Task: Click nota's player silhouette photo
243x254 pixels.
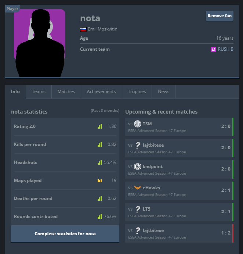Action: point(40,43)
